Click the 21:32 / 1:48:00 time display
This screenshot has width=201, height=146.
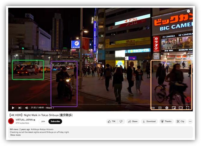37,108
